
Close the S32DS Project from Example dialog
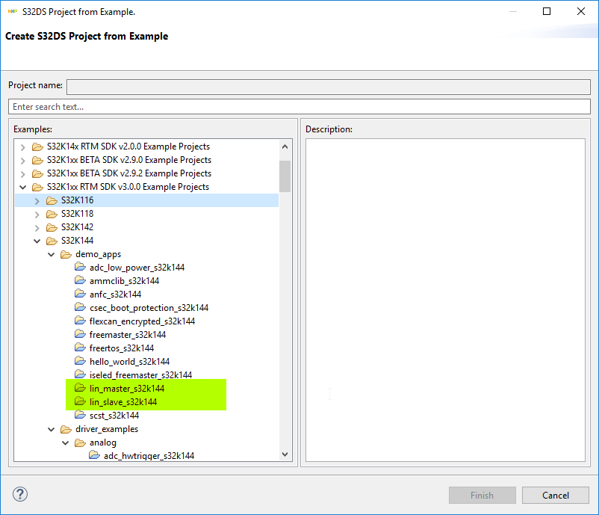pyautogui.click(x=580, y=11)
